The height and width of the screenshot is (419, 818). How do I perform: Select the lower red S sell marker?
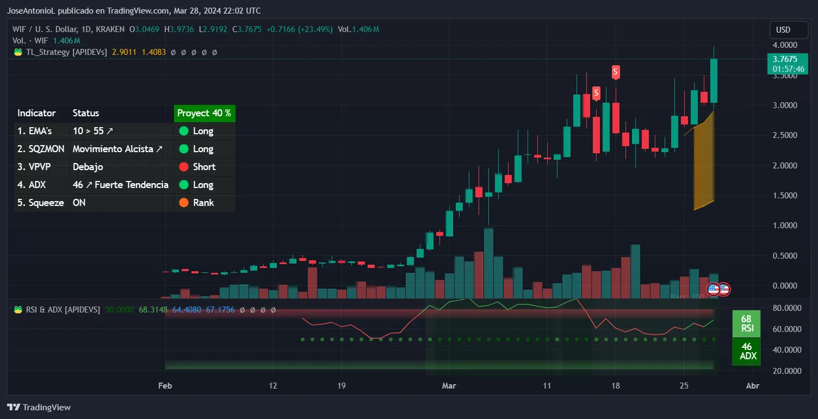(x=597, y=92)
